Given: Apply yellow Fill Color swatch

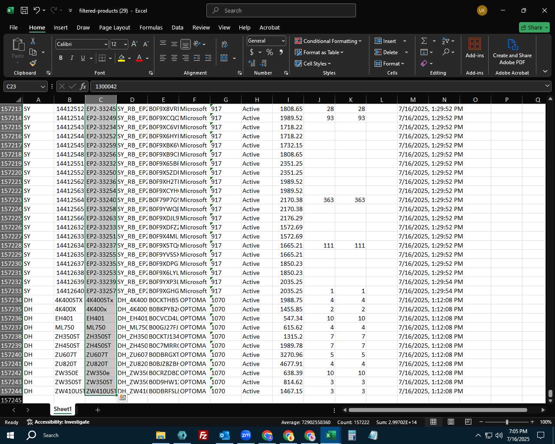Looking at the screenshot, I should (121, 58).
